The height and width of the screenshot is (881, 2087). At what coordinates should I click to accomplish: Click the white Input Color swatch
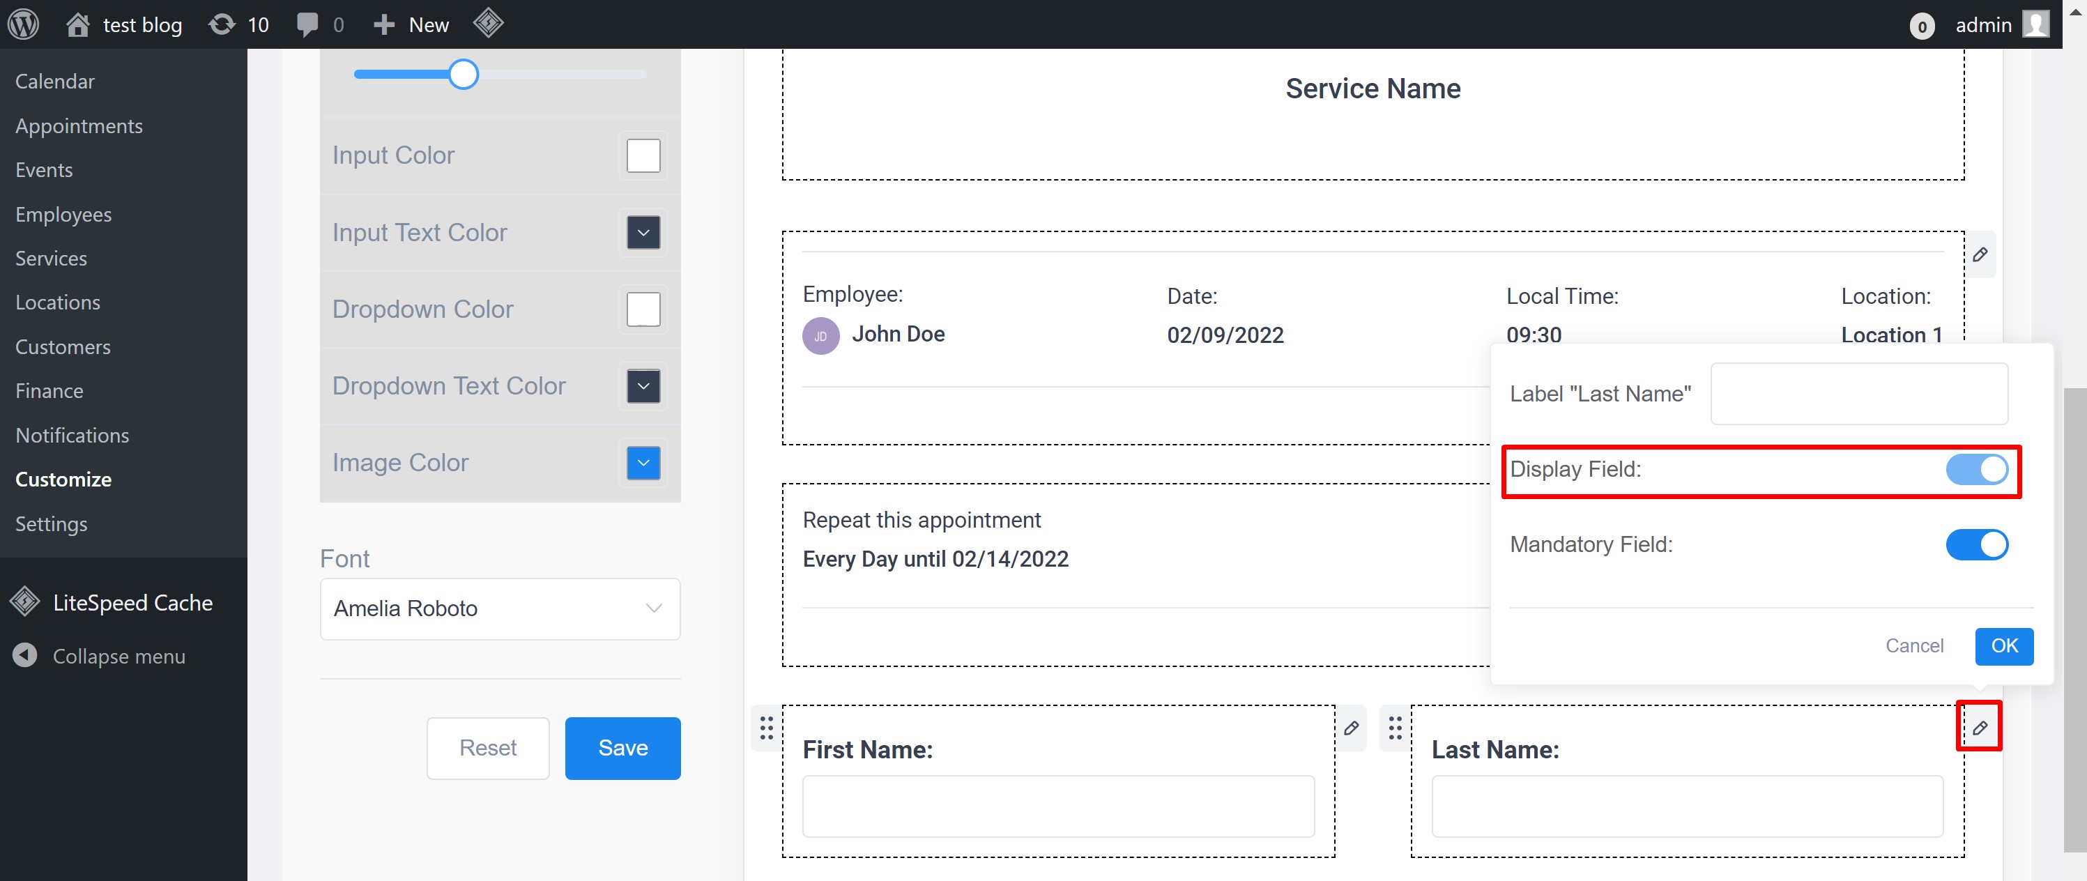click(x=643, y=155)
